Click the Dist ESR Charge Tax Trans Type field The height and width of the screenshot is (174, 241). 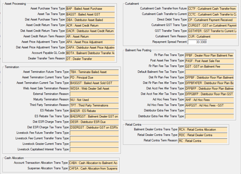coord(94,127)
